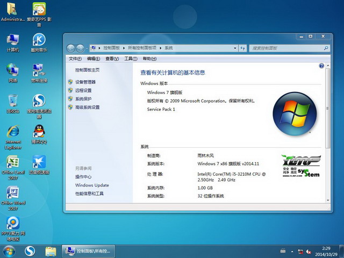Open the recent pages dropdown arrow
The width and height of the screenshot is (344, 258).
pyautogui.click(x=87, y=48)
